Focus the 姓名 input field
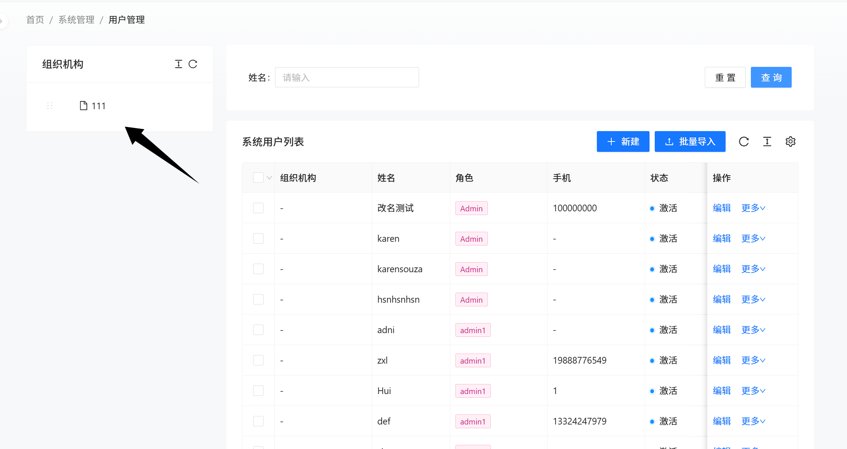Image resolution: width=847 pixels, height=449 pixels. pyautogui.click(x=347, y=77)
